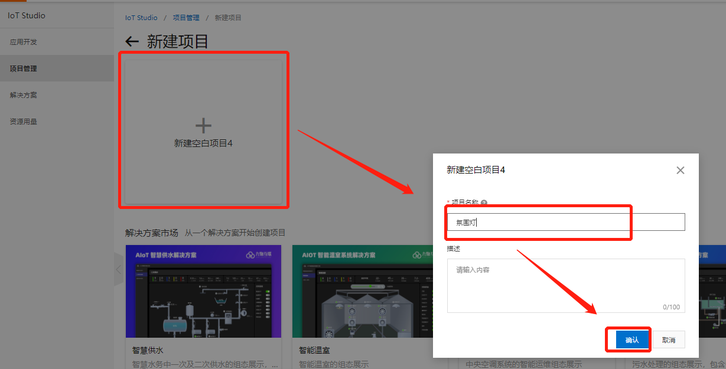Open 资源用量 in the sidebar
Viewport: 726px width, 369px height.
click(24, 122)
